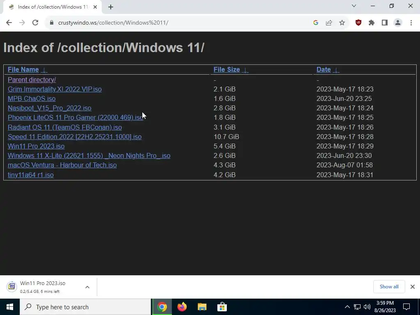Download Radiant OS 11 (TeamOS FBConan).iso

pos(65,127)
